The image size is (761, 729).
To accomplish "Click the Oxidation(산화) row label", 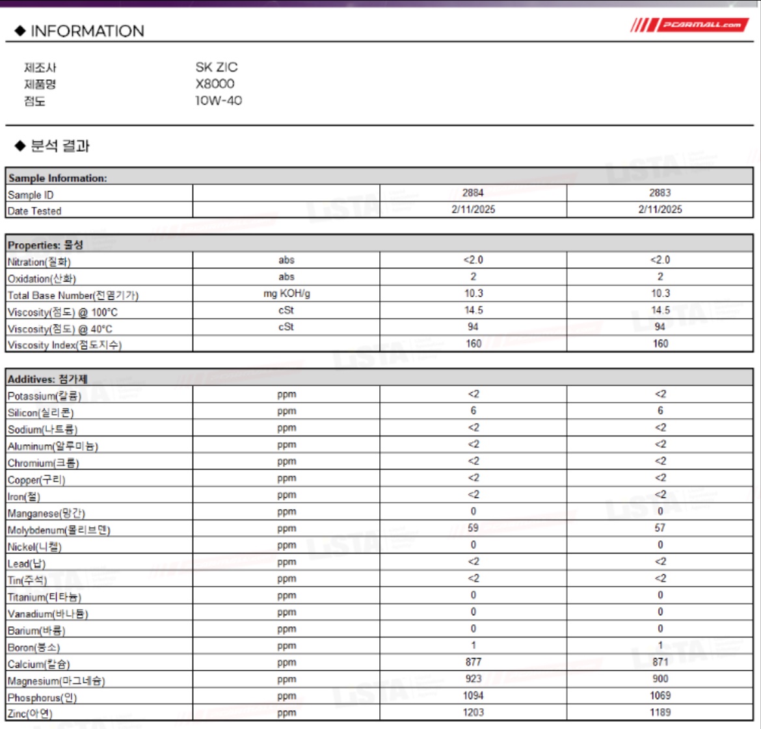I will (x=42, y=278).
